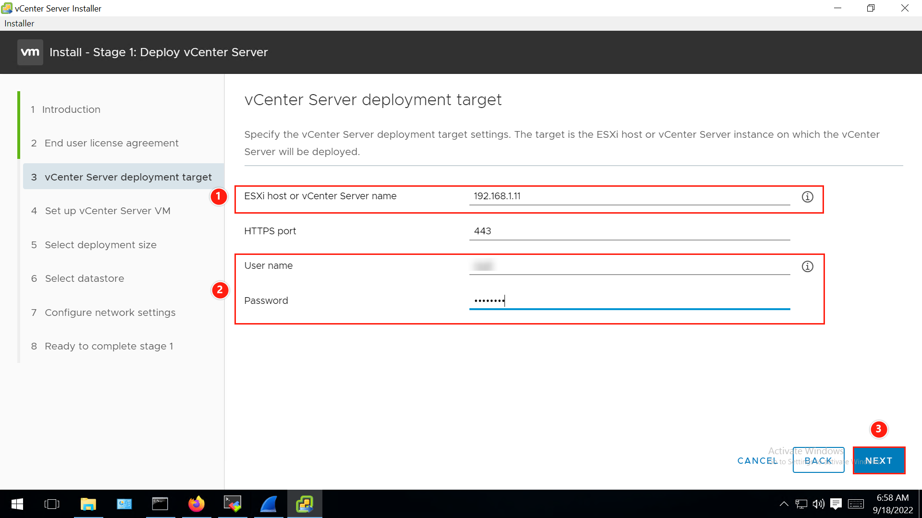Select vCenter Server Installer taskbar icon
Screen dimensions: 922x518
click(305, 504)
